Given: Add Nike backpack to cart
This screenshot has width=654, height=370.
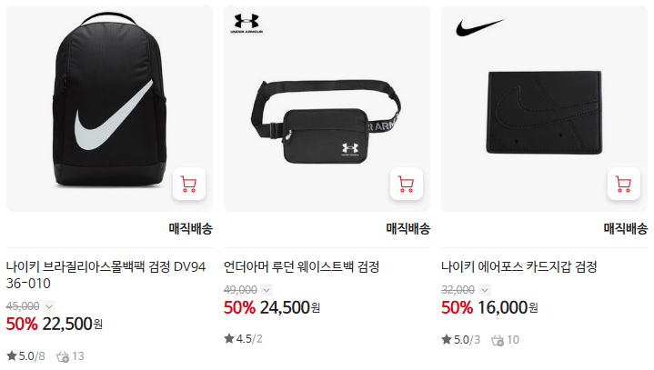Looking at the screenshot, I should [189, 184].
